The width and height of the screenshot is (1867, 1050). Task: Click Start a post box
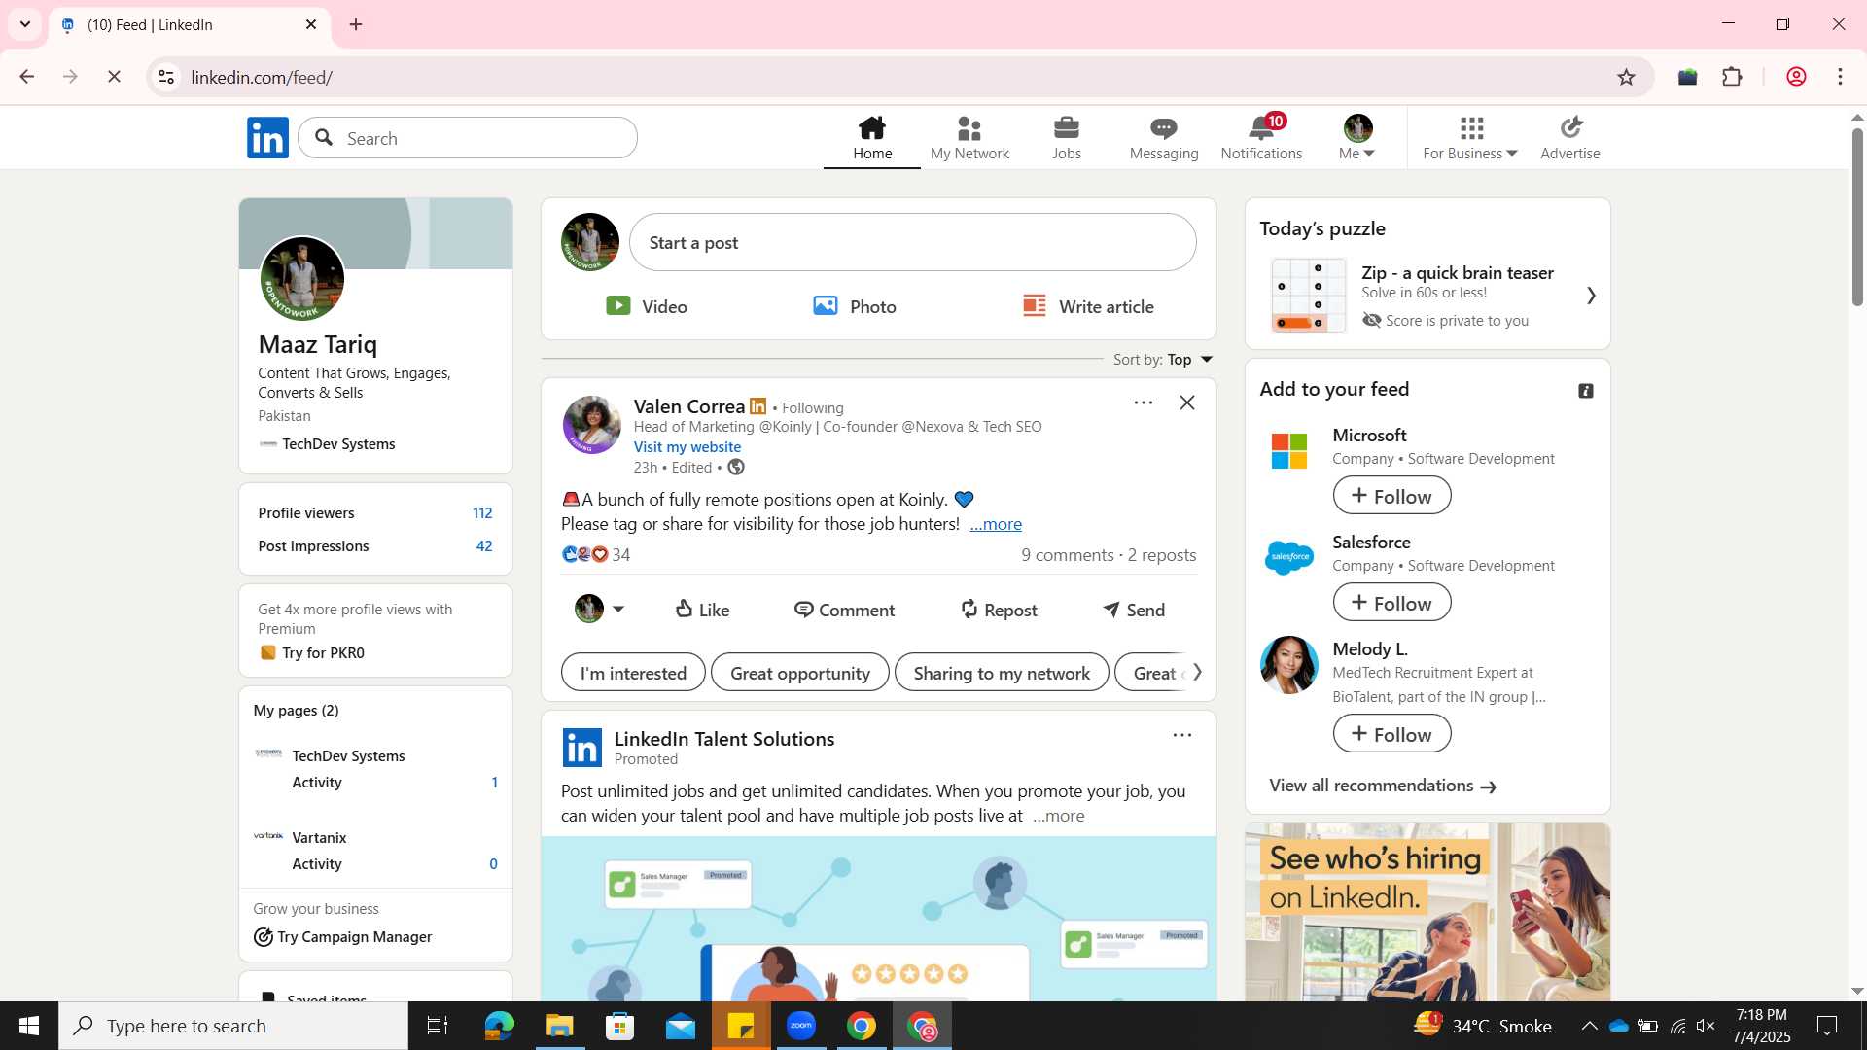coord(912,242)
